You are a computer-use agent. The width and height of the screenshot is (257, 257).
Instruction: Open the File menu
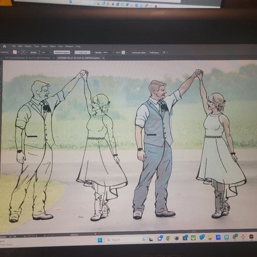[14, 46]
